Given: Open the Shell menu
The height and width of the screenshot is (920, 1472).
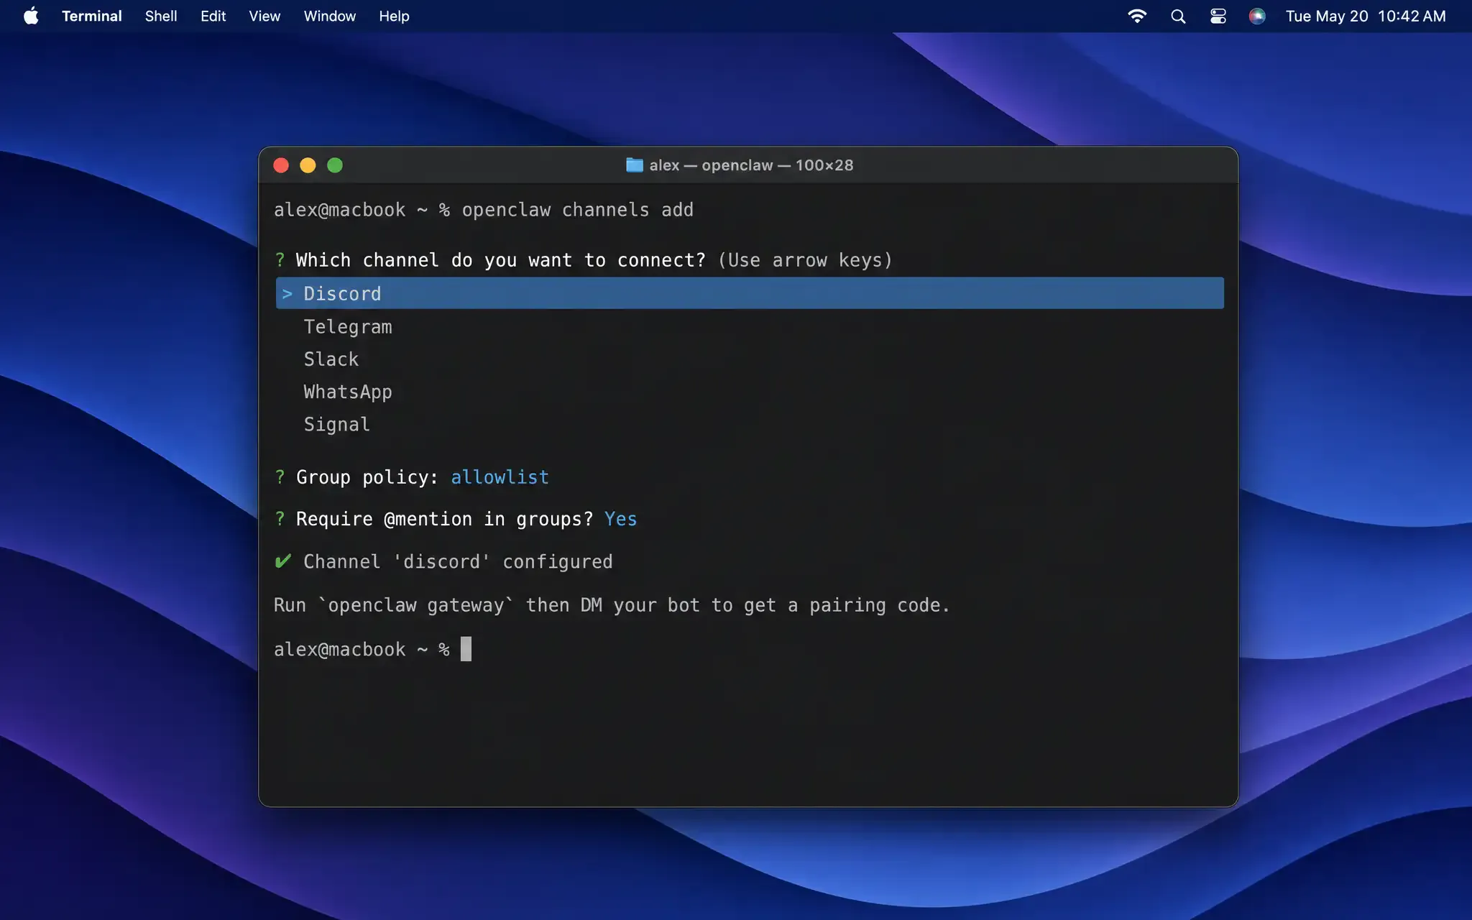Looking at the screenshot, I should point(161,16).
